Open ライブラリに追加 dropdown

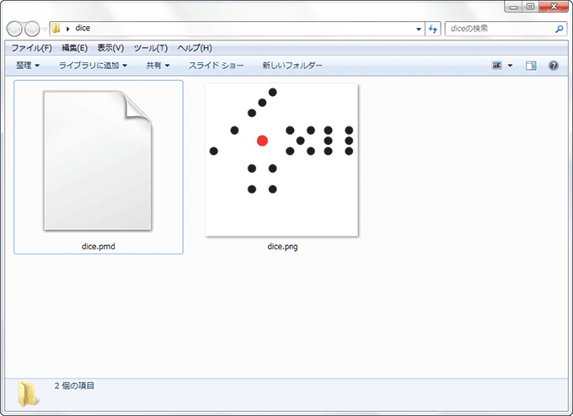93,66
